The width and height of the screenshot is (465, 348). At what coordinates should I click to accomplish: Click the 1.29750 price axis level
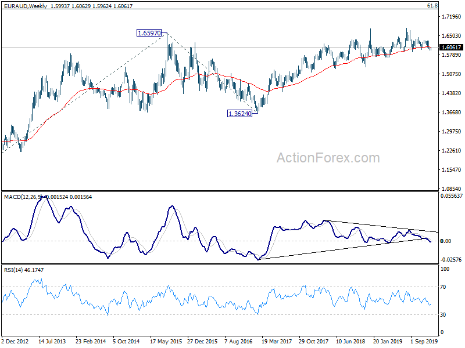[452, 132]
